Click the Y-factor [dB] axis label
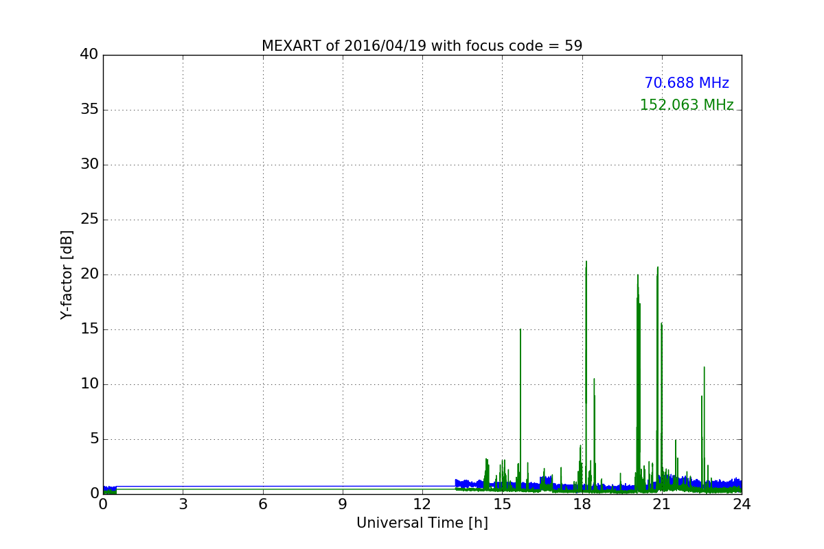Screen dimensions: 824x549 click(x=67, y=274)
